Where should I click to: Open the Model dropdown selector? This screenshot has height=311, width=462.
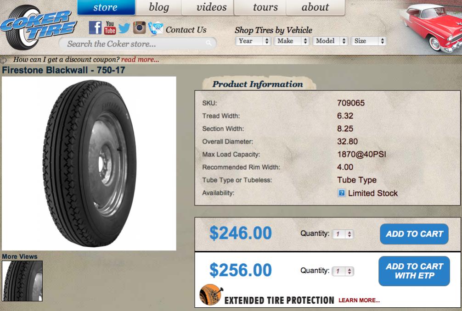(x=330, y=41)
